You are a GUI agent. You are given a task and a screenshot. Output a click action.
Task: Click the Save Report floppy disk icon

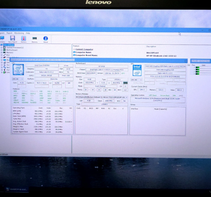pyautogui.click(x=13, y=38)
